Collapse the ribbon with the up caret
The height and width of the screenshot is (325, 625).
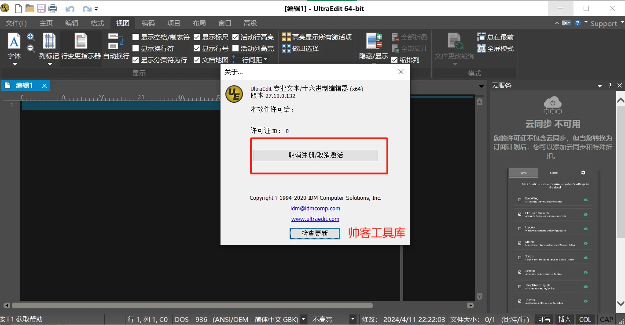pyautogui.click(x=556, y=23)
